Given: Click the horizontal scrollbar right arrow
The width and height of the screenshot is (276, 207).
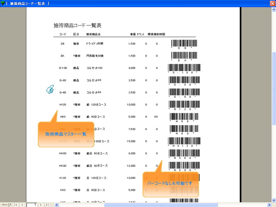Looking at the screenshot, I should point(269,205).
